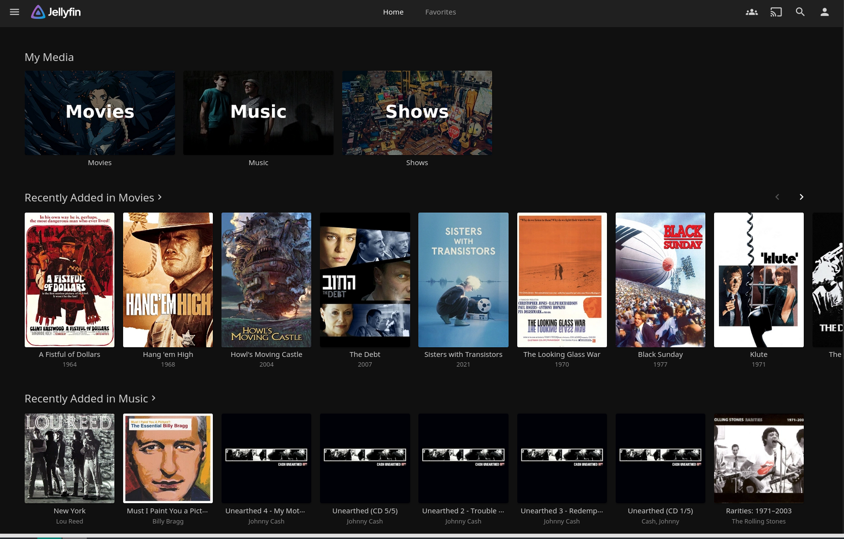Click the Lou Reed artist name
The height and width of the screenshot is (539, 844).
69,522
